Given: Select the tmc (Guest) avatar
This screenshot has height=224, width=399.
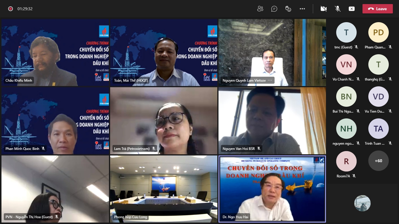Looking at the screenshot, I should pos(346,32).
